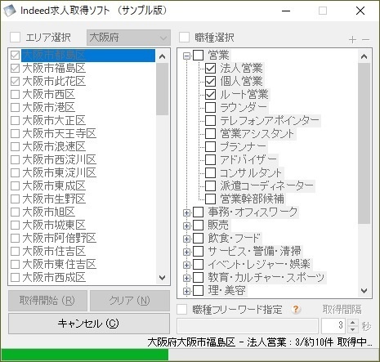
Task: Uncheck the ルート営業 job type
Action: click(210, 94)
